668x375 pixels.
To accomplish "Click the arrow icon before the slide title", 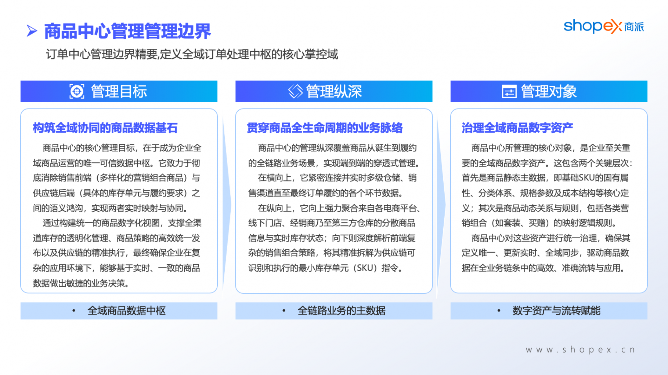I will coord(32,31).
